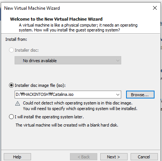Cancel the New Virtual Machine Wizard

(x=144, y=157)
